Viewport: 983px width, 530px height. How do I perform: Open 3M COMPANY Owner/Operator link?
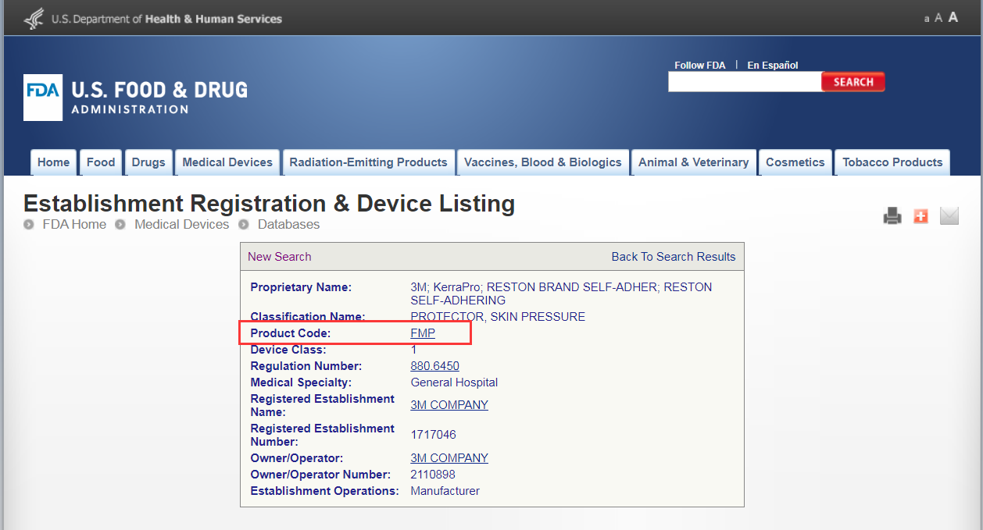[449, 458]
